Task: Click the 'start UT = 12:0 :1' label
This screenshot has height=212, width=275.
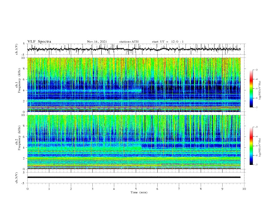Action: click(x=168, y=42)
